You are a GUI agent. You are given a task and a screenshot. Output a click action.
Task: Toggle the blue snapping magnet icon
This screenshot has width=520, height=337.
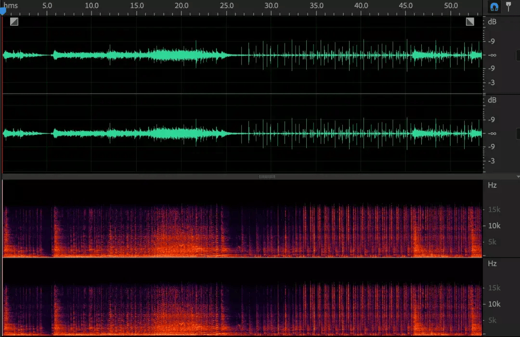494,7
